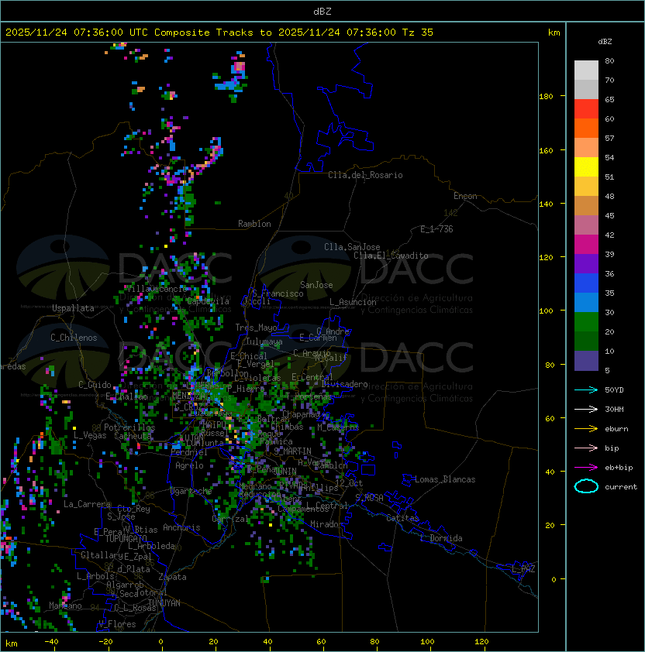645x652 pixels.
Task: Click the 'Carrizal' map label
Action: tap(230, 519)
